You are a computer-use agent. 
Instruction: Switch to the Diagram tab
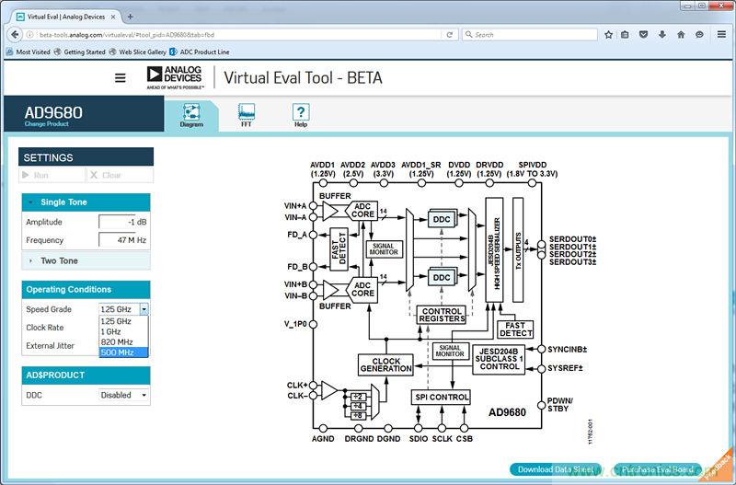(x=191, y=112)
